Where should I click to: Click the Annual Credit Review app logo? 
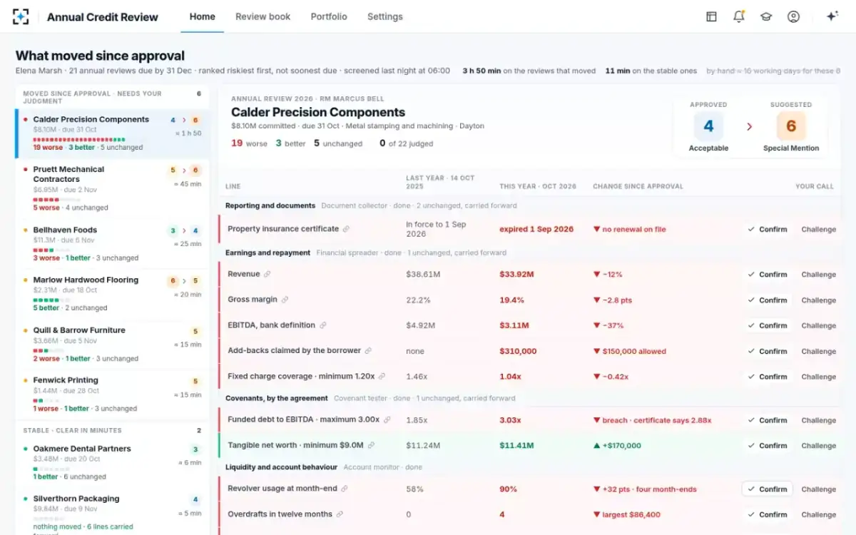click(21, 16)
